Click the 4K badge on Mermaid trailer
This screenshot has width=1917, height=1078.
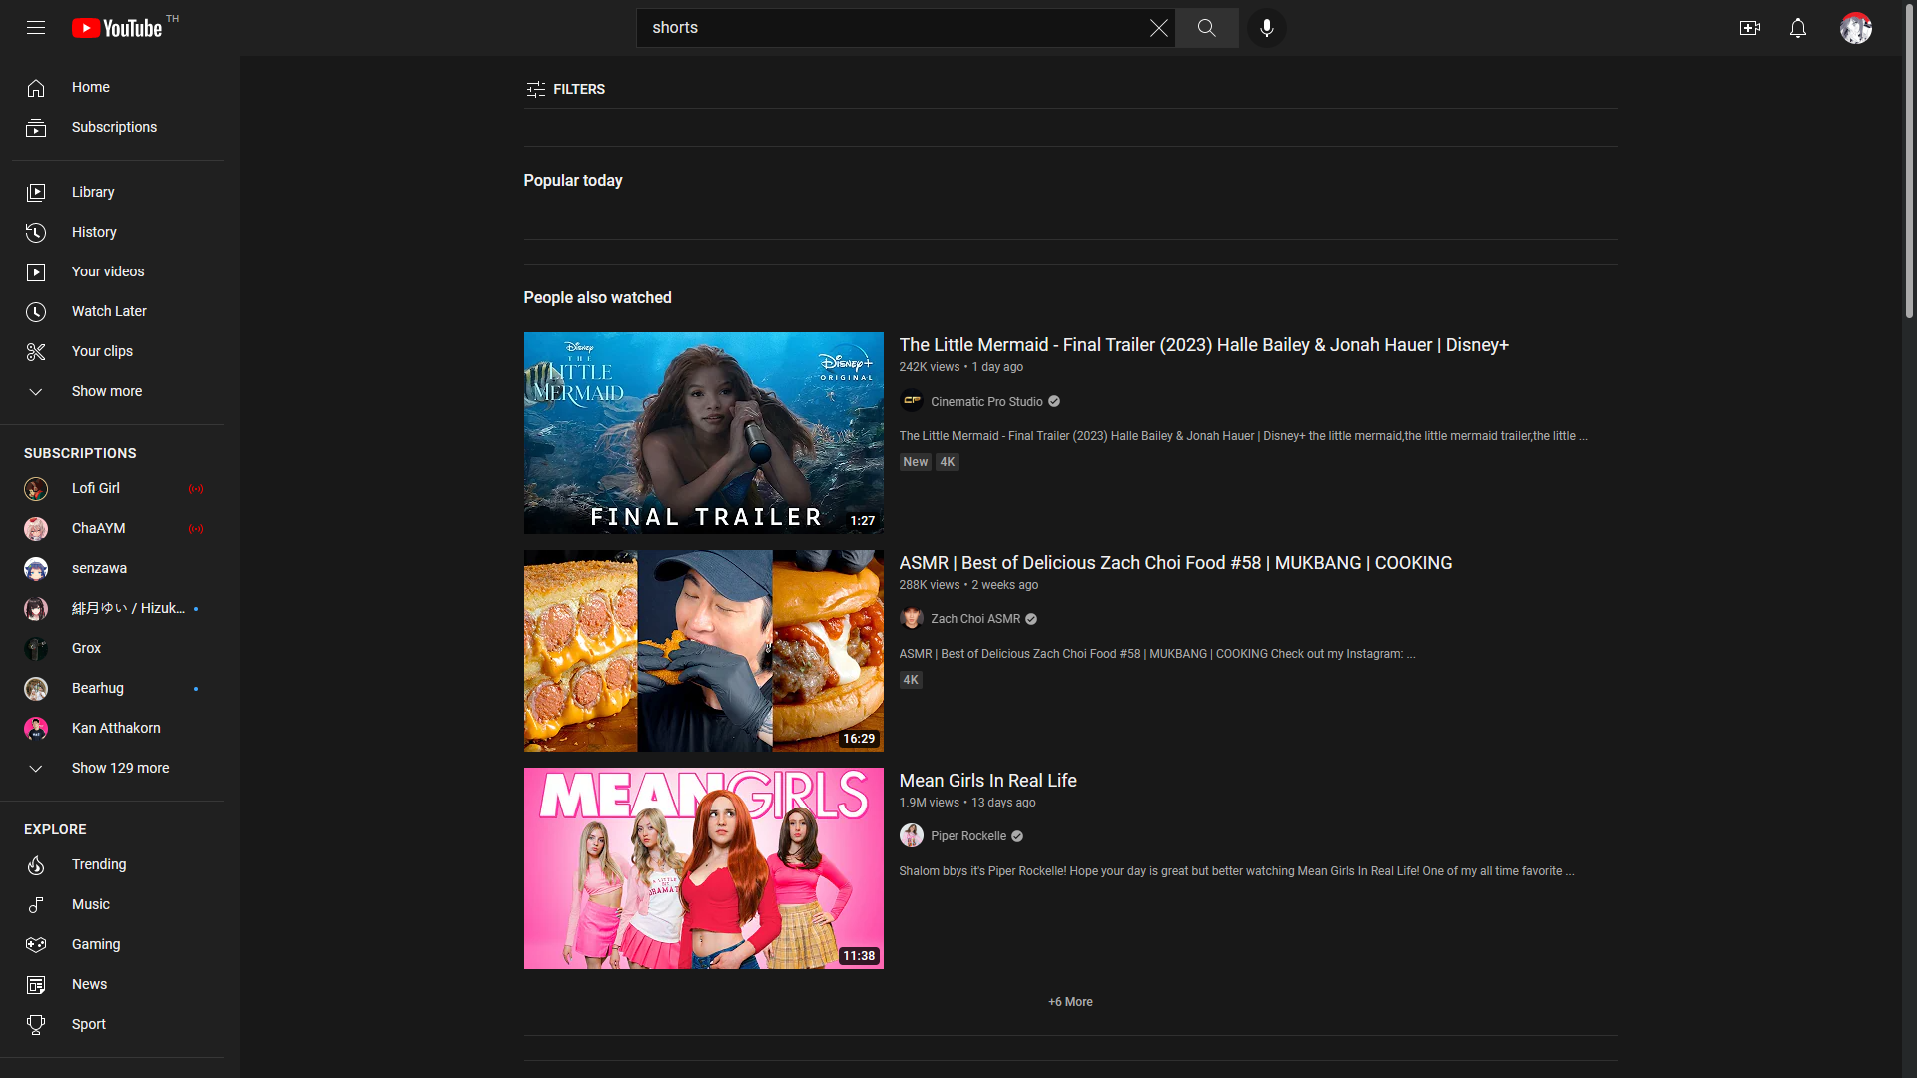(948, 462)
